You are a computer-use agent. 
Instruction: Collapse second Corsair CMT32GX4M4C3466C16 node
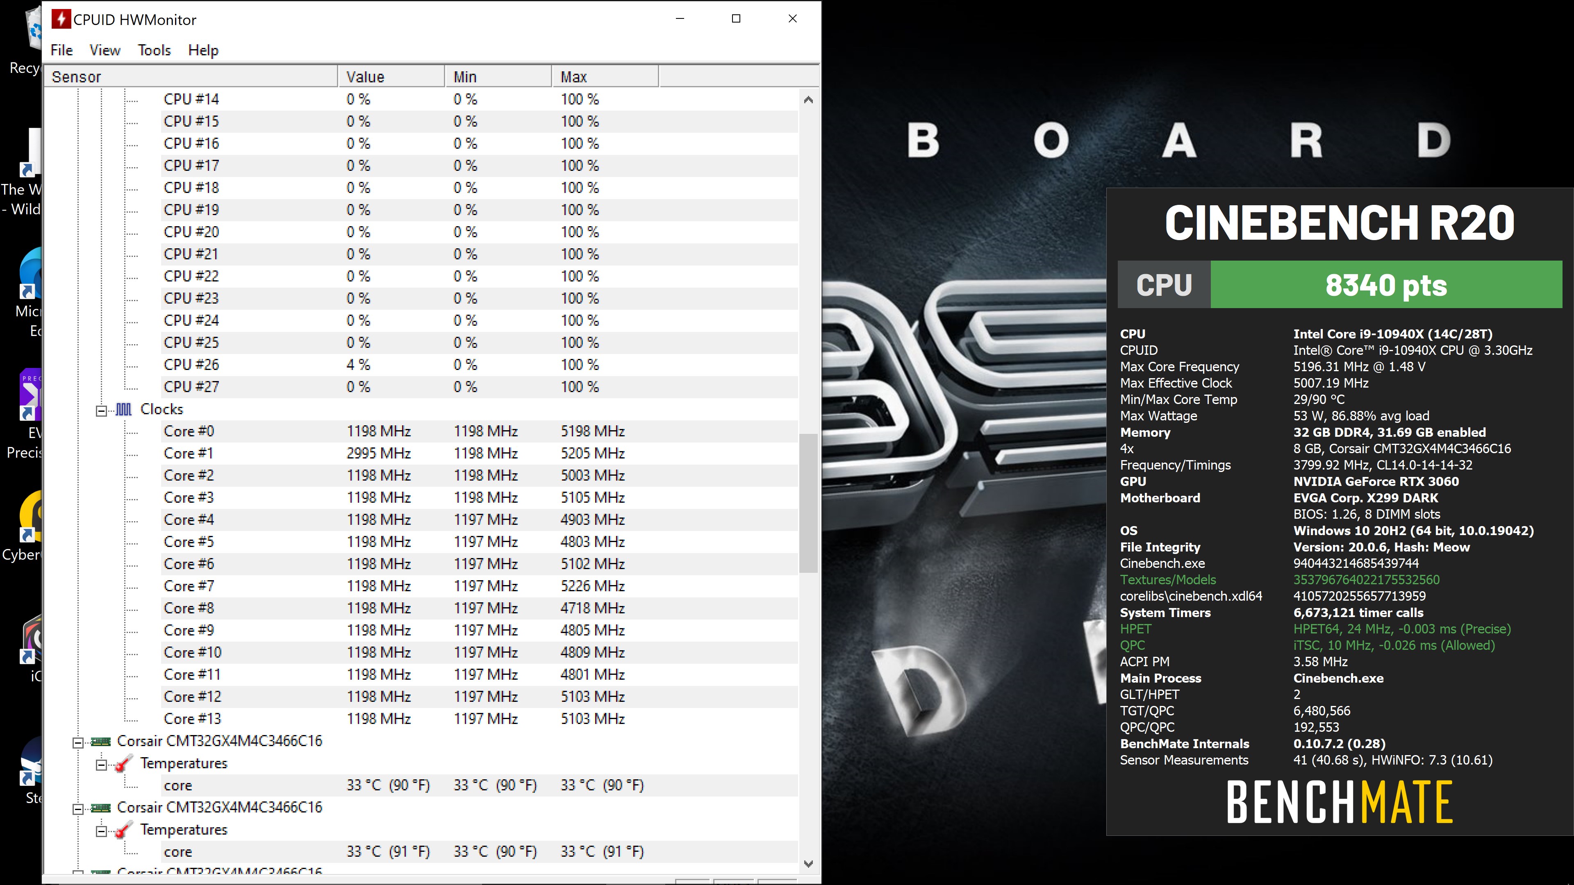pos(77,809)
